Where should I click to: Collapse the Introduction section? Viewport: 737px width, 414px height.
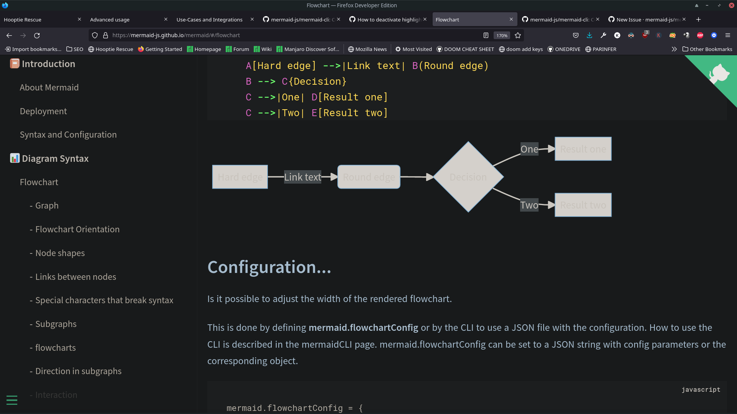[x=48, y=64]
